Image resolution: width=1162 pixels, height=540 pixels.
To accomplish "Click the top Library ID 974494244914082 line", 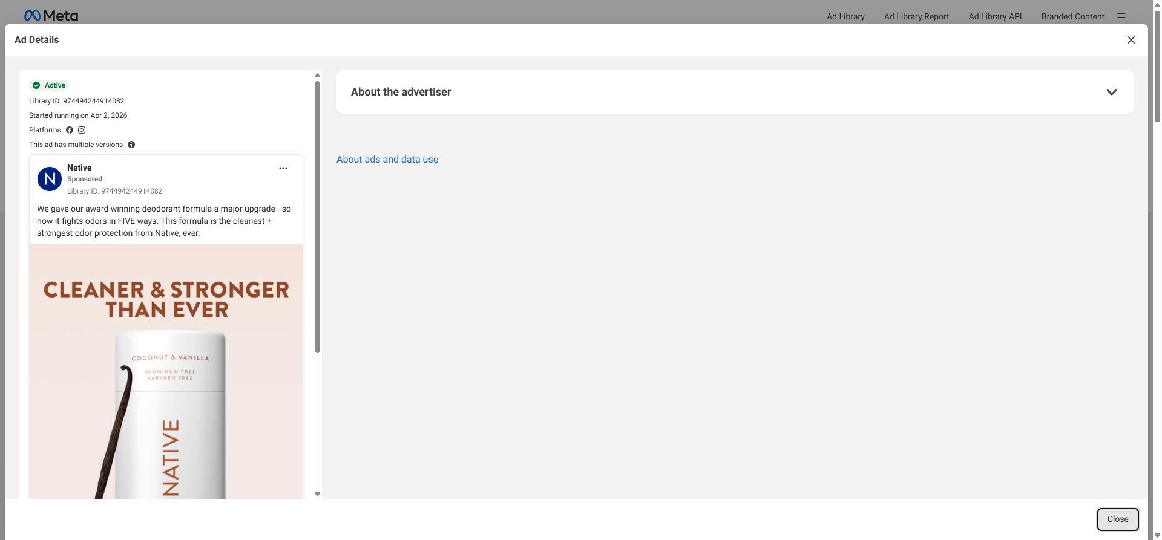I will tap(77, 101).
